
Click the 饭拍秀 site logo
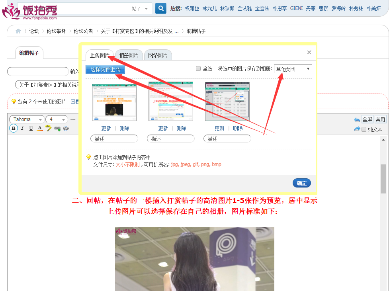pyautogui.click(x=29, y=11)
